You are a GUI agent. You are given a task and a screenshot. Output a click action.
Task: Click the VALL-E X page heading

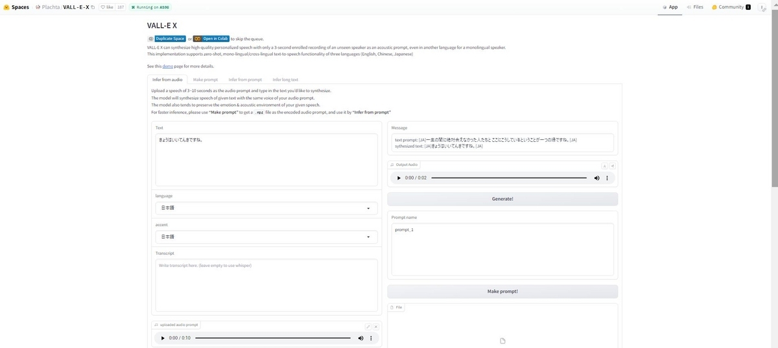point(162,25)
